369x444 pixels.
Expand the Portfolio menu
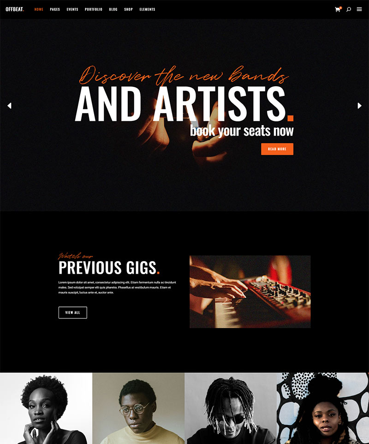pos(94,9)
